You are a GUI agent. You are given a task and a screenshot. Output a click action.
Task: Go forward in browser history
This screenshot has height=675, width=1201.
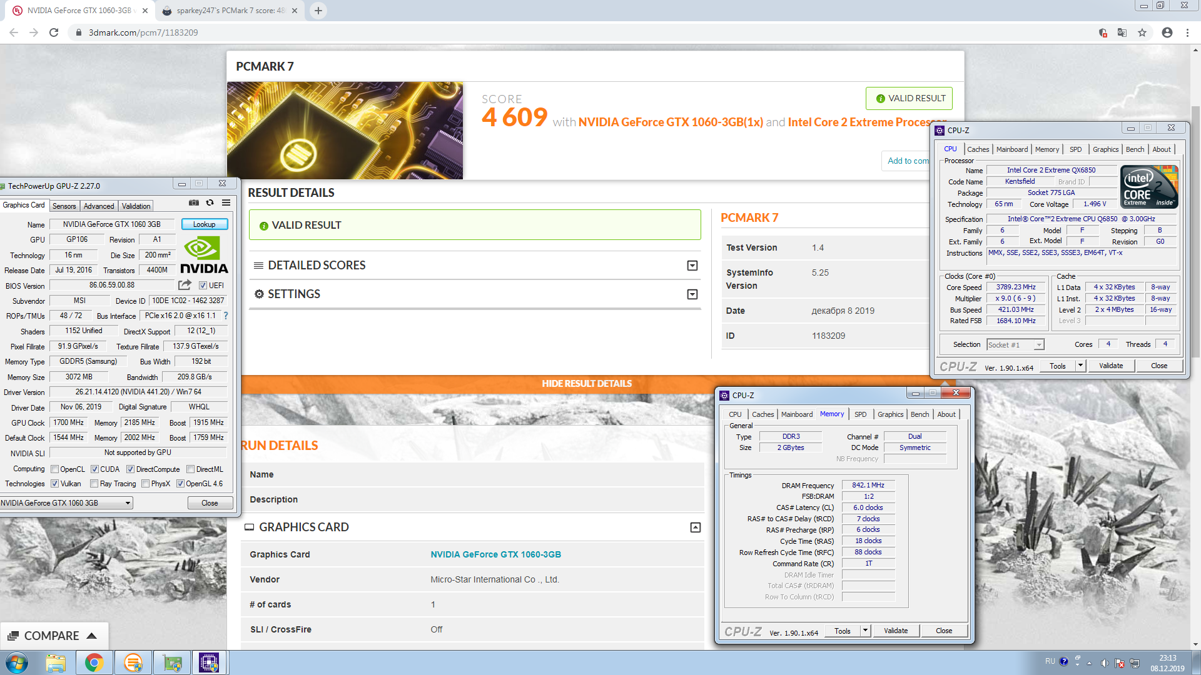34,32
